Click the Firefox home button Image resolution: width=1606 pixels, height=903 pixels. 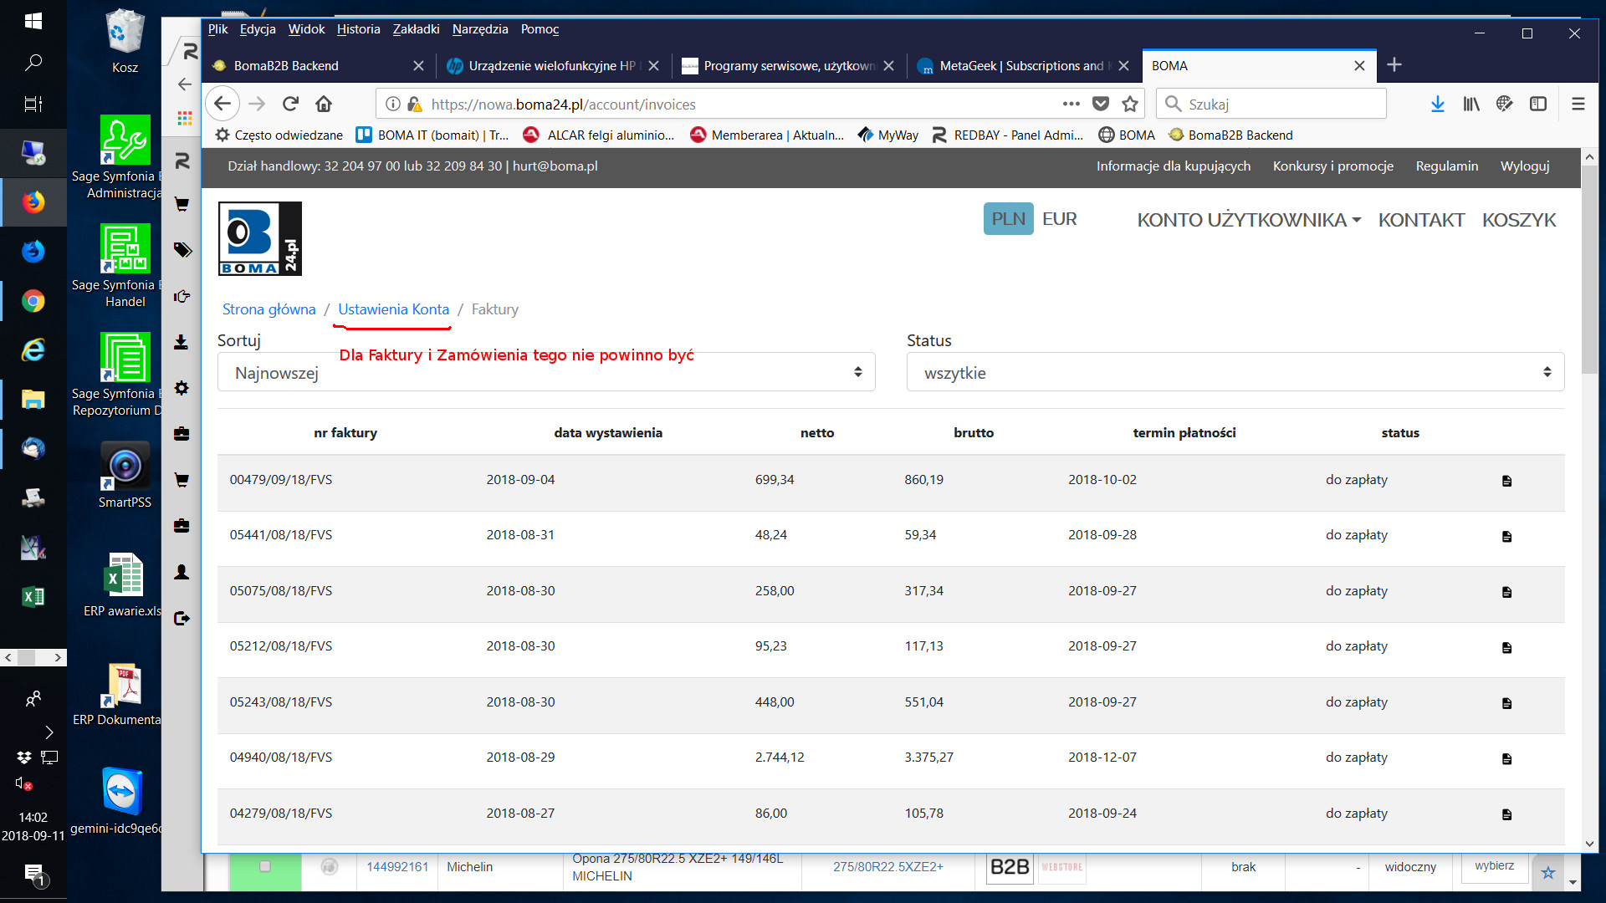[x=324, y=104]
